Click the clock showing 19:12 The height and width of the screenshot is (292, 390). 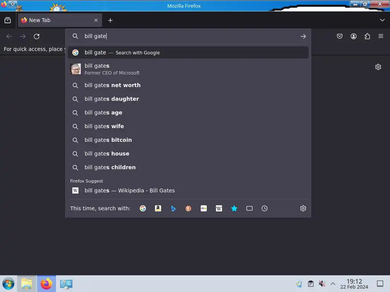354,284
